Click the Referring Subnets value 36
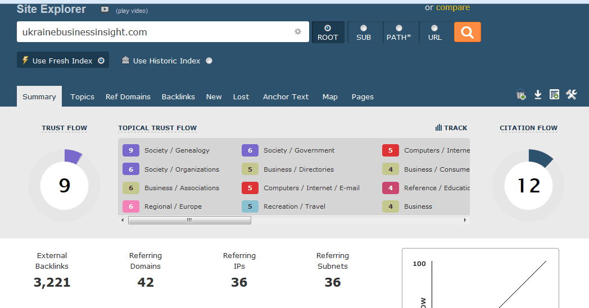589x308 pixels. tap(333, 282)
